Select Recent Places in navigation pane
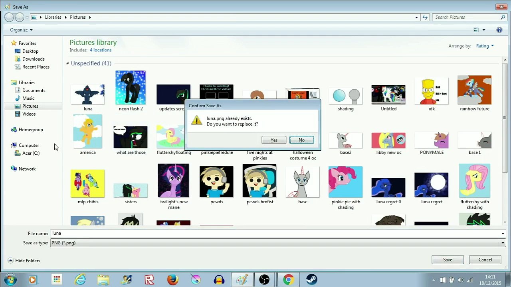This screenshot has width=511, height=287. 32,67
